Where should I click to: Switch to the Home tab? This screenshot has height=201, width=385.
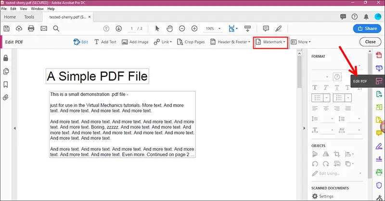(x=10, y=17)
